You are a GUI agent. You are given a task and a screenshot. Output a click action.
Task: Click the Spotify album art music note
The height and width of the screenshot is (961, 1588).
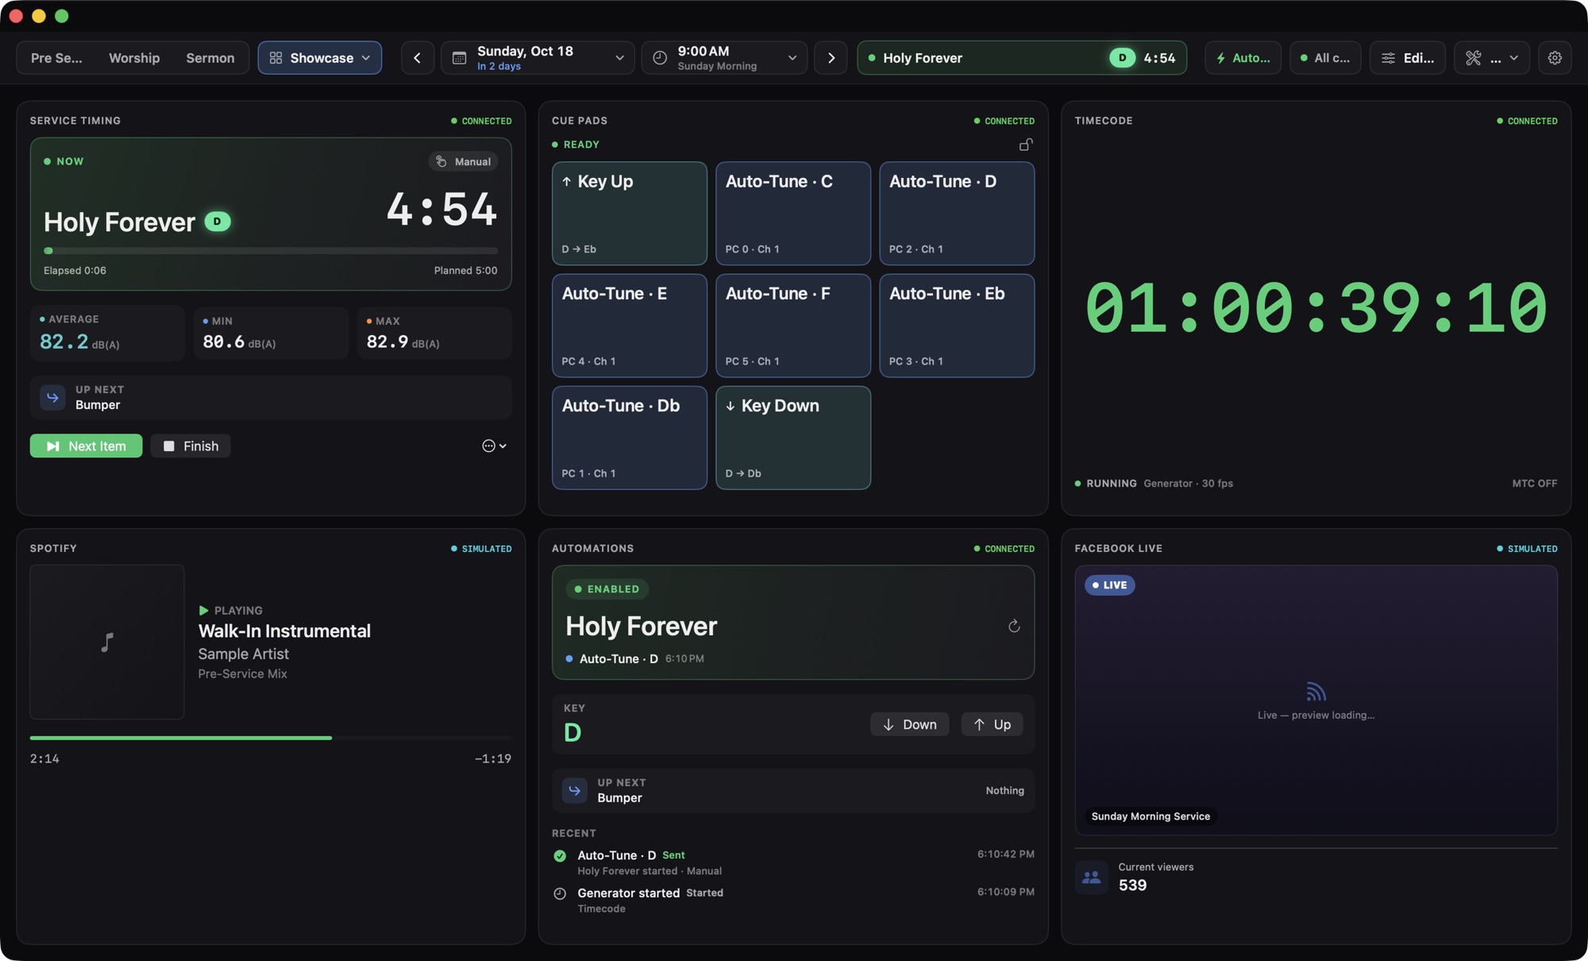pos(107,642)
